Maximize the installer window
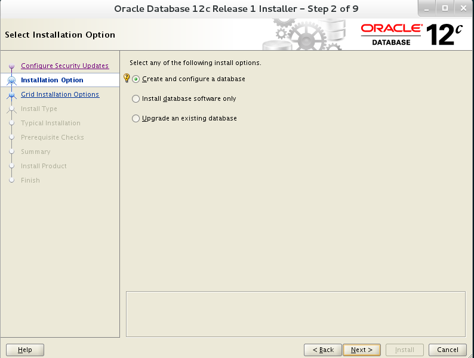 pyautogui.click(x=445, y=8)
